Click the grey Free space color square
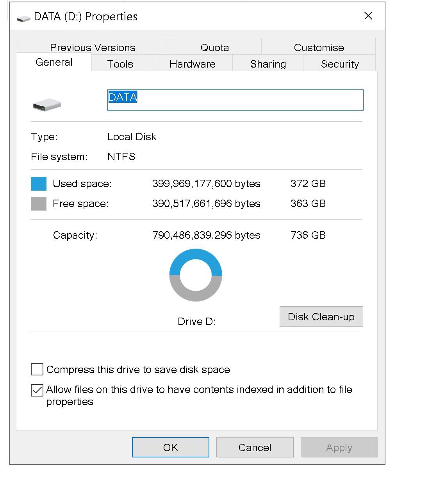This screenshot has height=484, width=421. (x=39, y=204)
